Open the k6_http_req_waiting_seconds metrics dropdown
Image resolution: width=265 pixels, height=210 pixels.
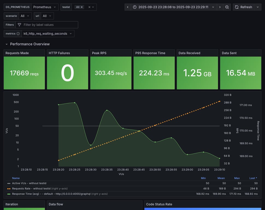[x=48, y=34]
